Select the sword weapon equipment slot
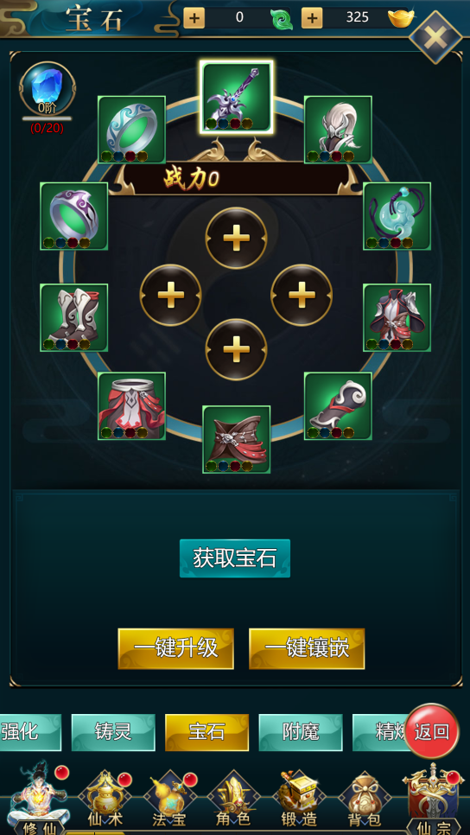Viewport: 470px width, 835px height. click(237, 97)
